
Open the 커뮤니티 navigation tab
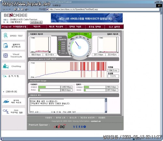[x=37, y=27]
